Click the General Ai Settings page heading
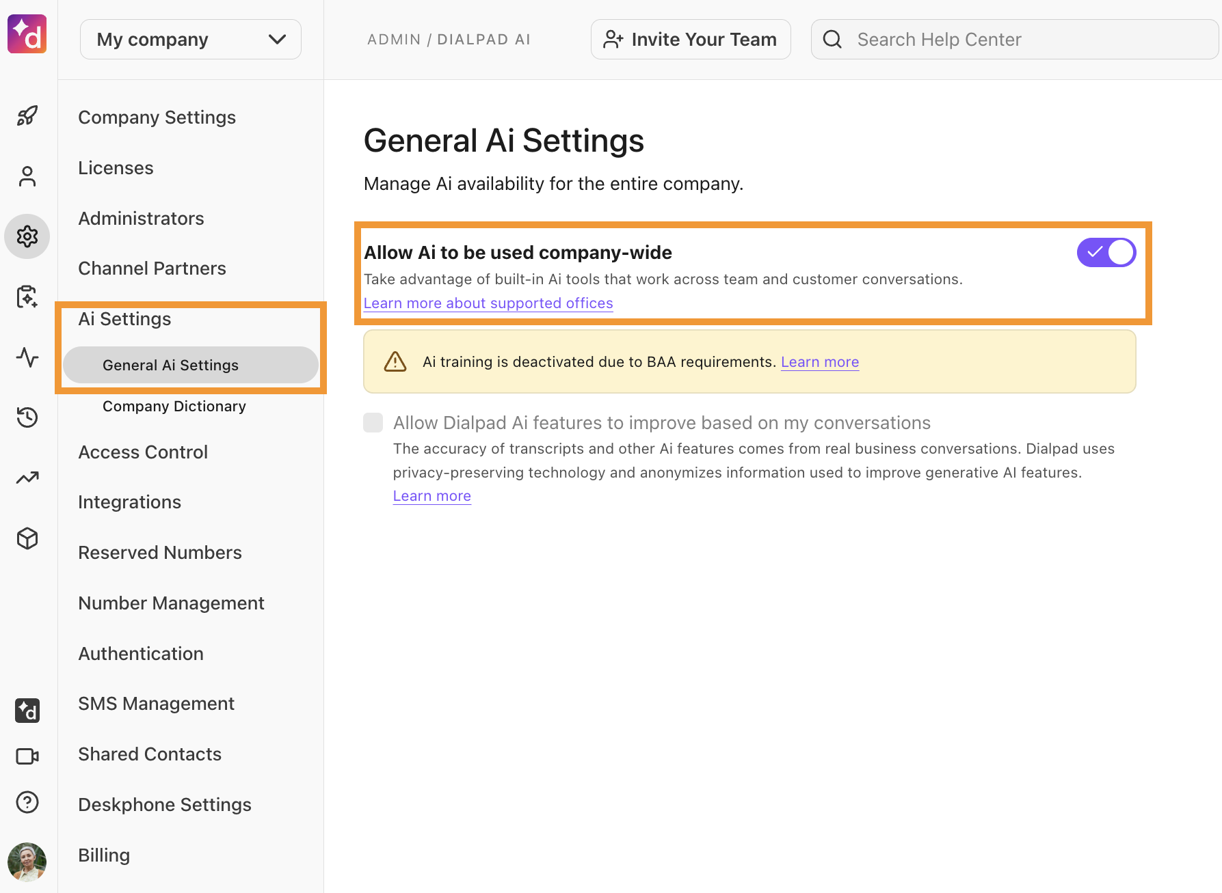1222x893 pixels. 504,141
